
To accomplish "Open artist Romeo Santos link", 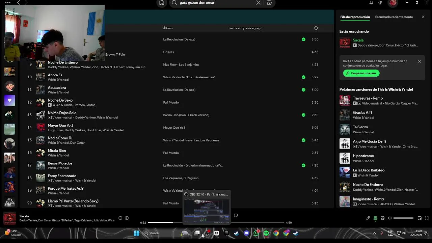I will pos(85,105).
